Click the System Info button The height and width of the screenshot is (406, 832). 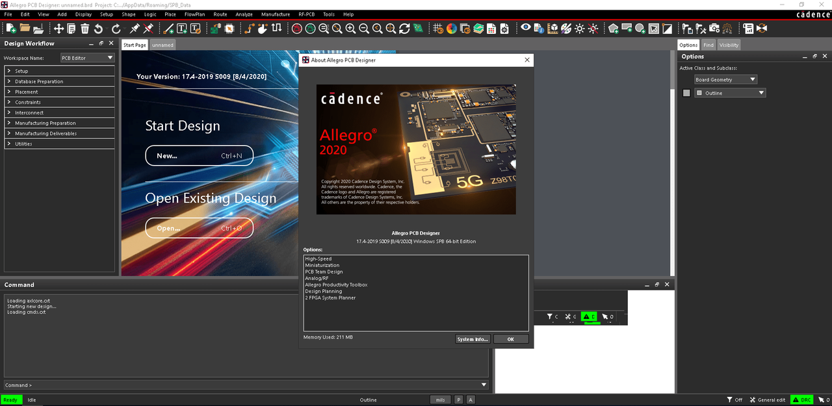tap(473, 339)
